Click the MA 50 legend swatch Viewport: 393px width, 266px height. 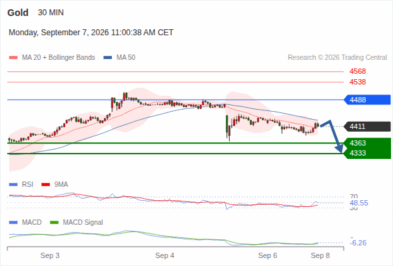click(x=108, y=58)
